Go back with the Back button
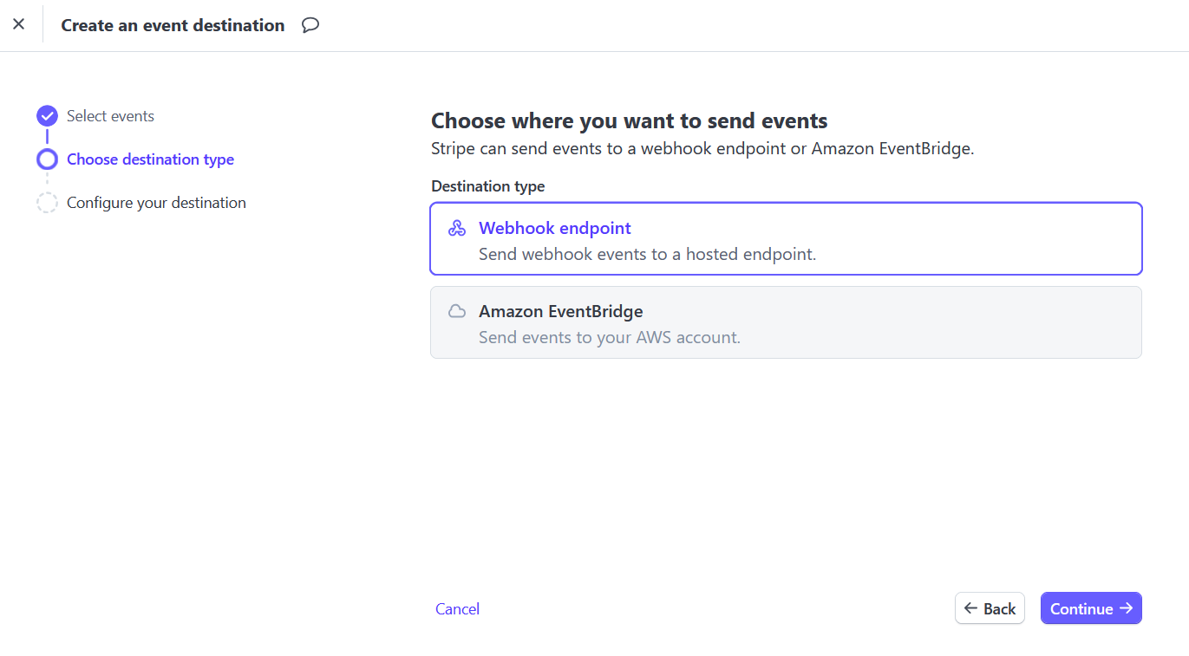Viewport: 1189px width, 656px height. click(x=990, y=608)
